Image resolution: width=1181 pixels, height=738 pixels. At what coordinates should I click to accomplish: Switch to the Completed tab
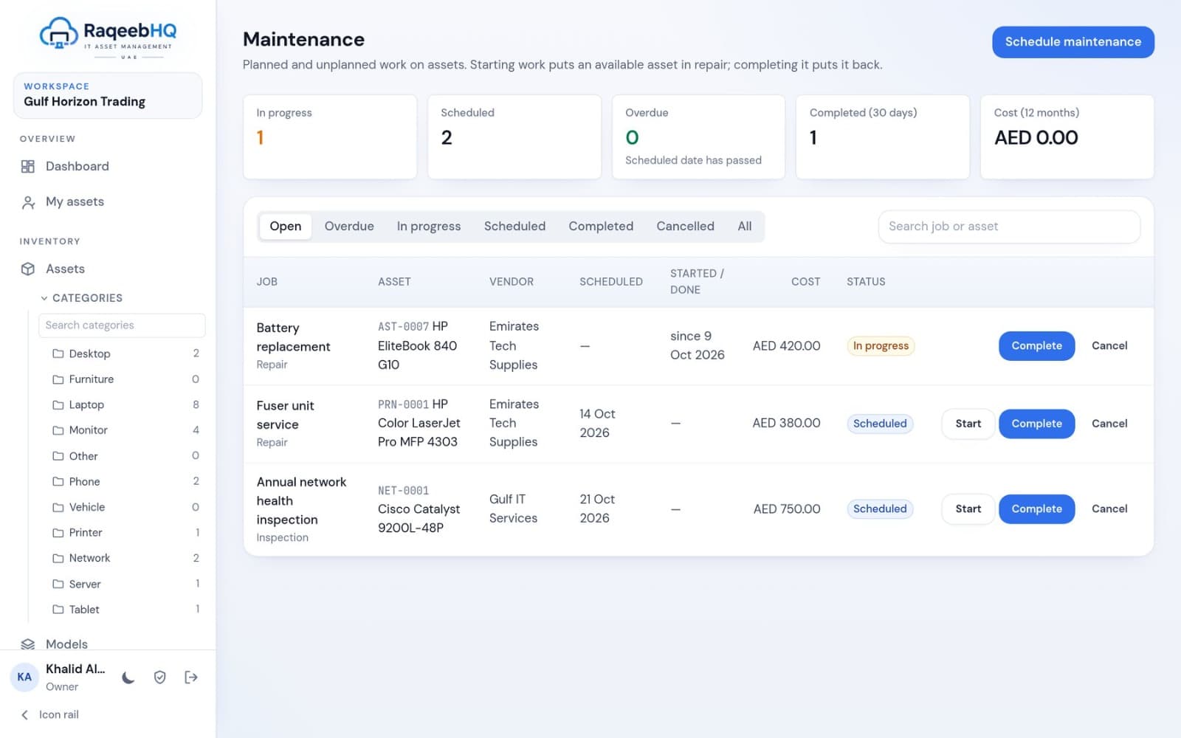click(x=601, y=227)
